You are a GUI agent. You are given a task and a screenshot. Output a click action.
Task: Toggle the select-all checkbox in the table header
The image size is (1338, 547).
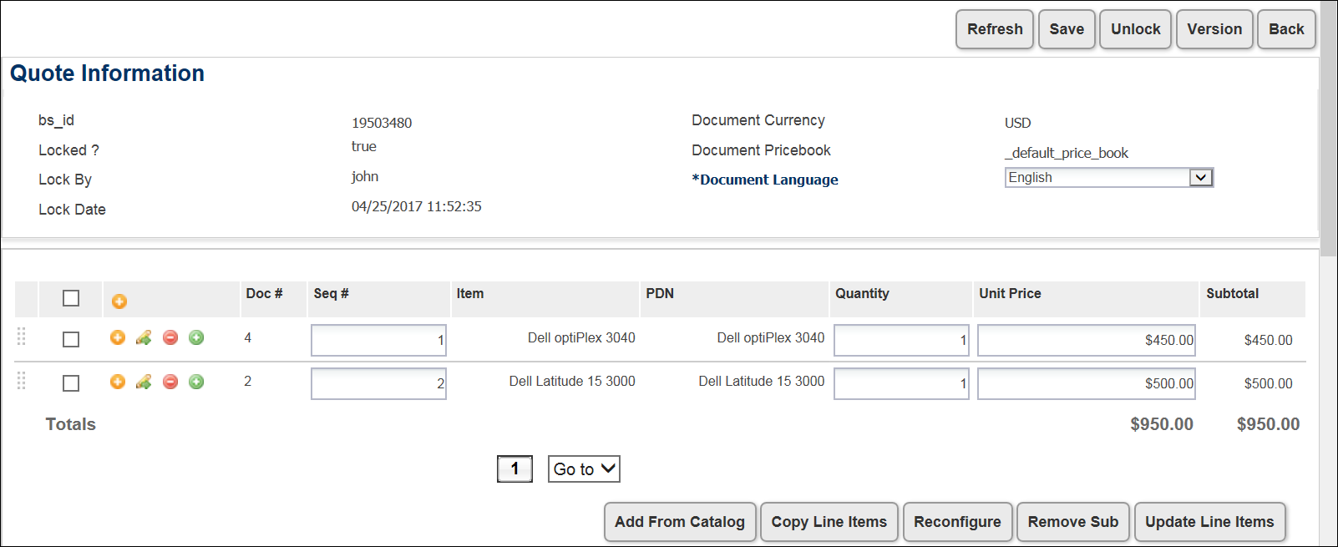click(x=71, y=298)
